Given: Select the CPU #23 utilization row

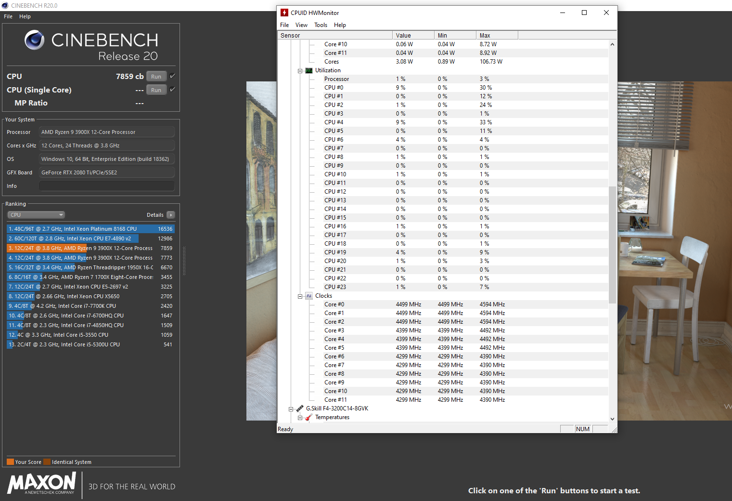Looking at the screenshot, I should coord(443,287).
